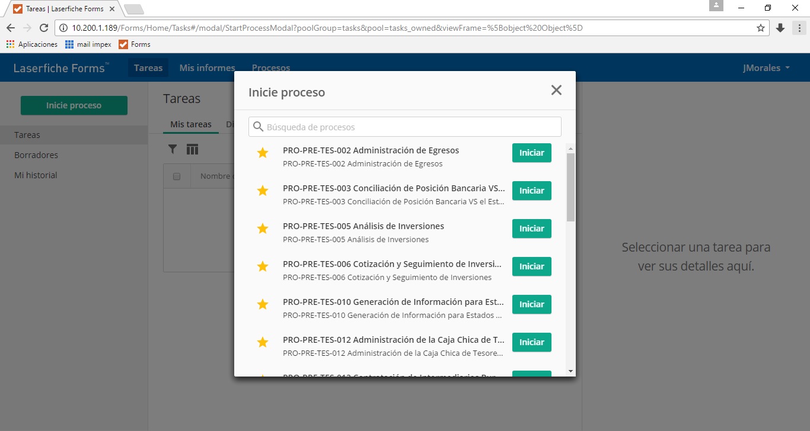Expand the JMorales user dropdown
The width and height of the screenshot is (810, 431).
[766, 68]
